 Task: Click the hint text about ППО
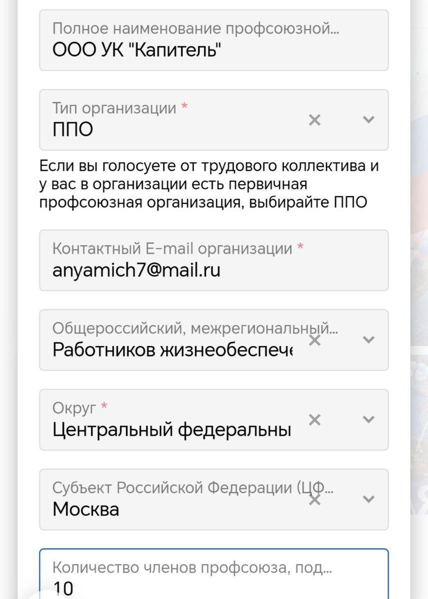tap(209, 185)
